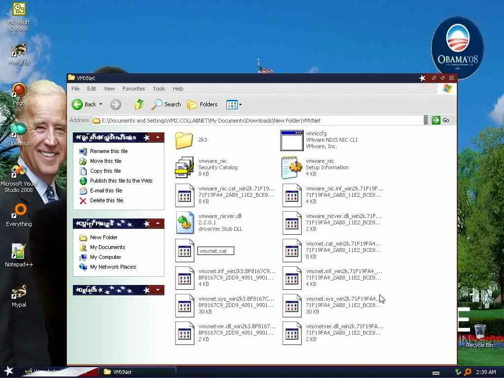Collapse the Other Places panel
This screenshot has height=378, width=504.
158,223
